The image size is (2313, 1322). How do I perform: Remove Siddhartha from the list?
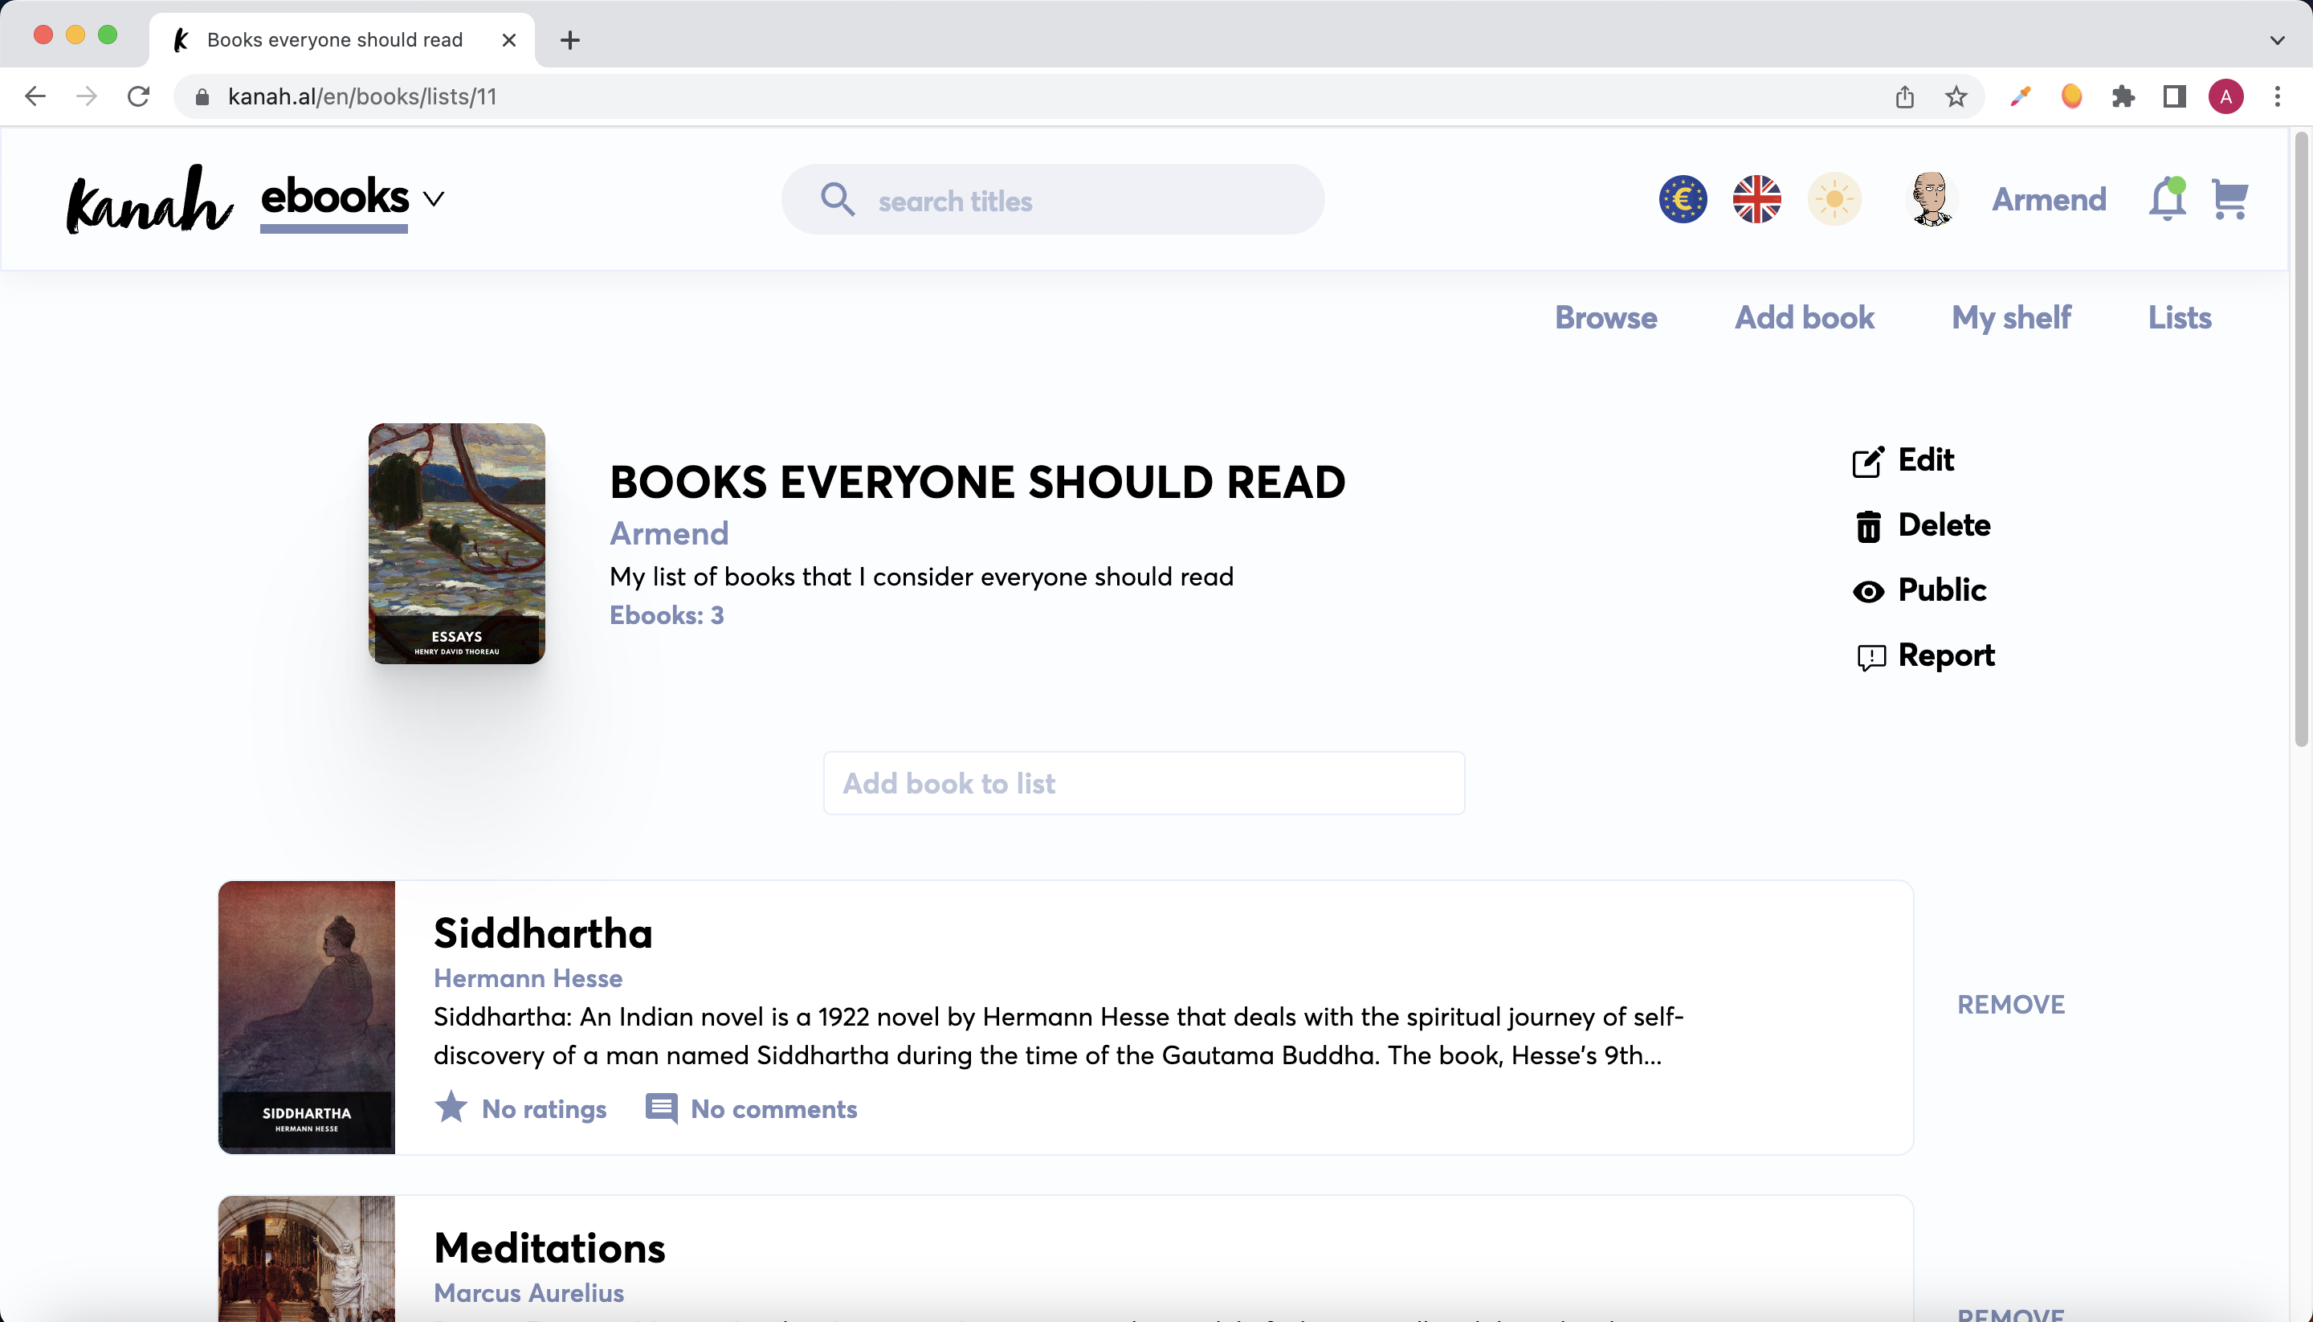[x=2011, y=1005]
